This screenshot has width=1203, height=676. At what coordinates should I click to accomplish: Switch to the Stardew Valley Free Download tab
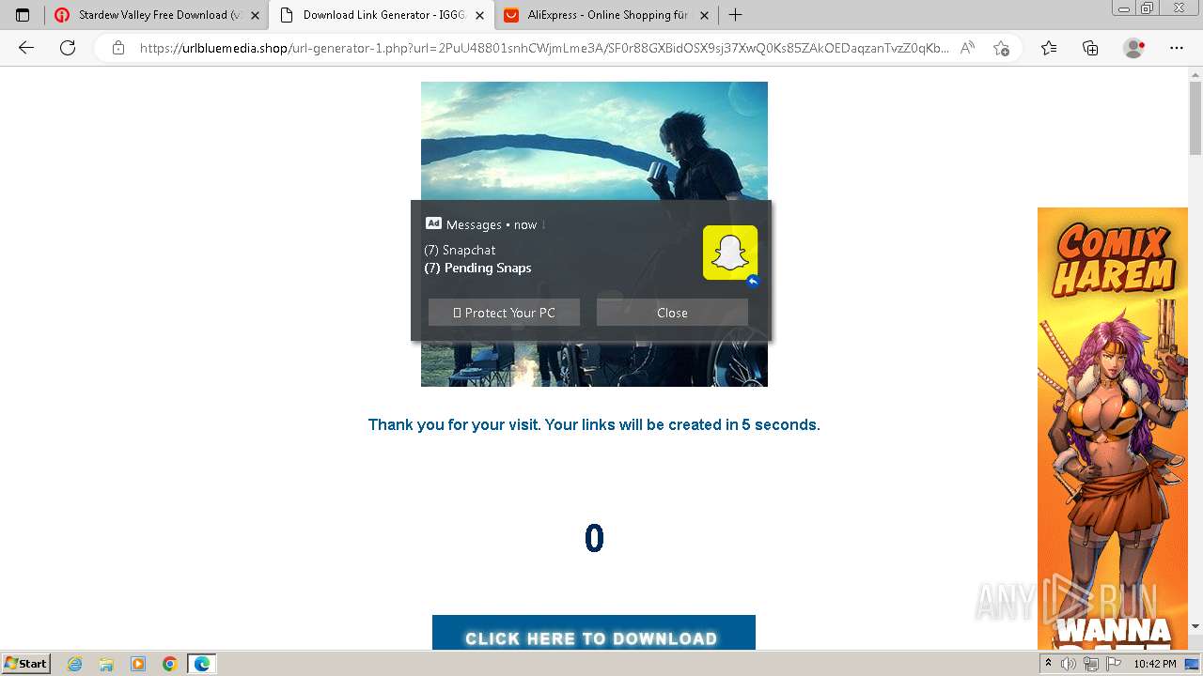(x=156, y=15)
